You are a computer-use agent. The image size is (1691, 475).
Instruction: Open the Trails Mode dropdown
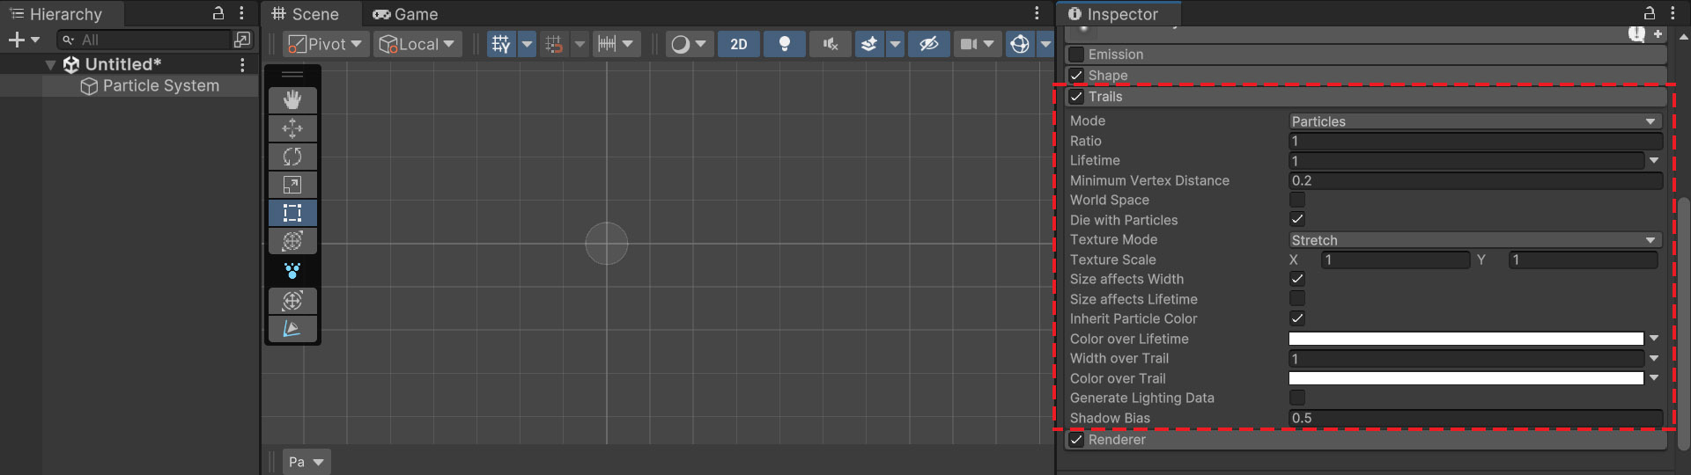[x=1474, y=121]
